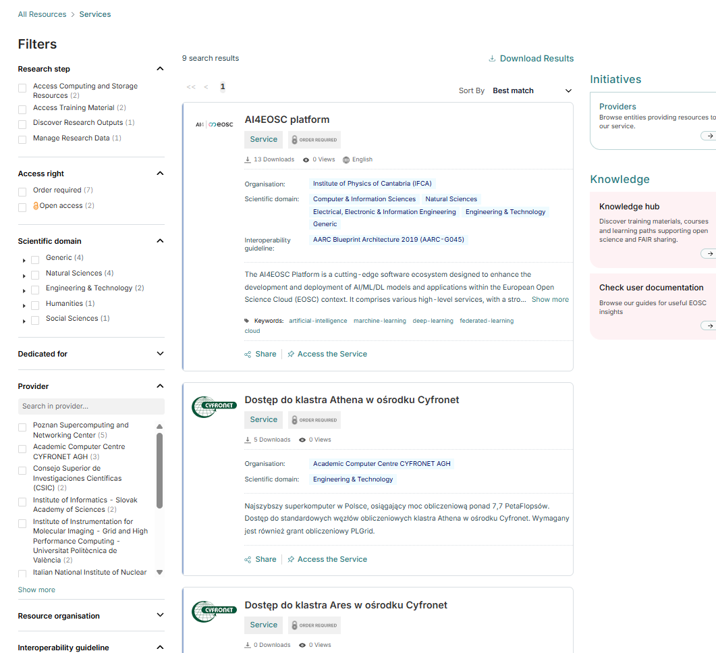The width and height of the screenshot is (716, 653).
Task: Tick the Academic Computer Centre CYFRONET AGH provider
Action: tap(22, 449)
